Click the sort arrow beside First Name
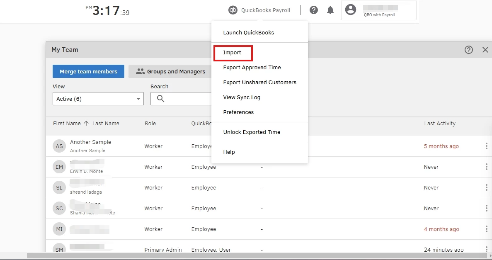The image size is (492, 260). [86, 124]
